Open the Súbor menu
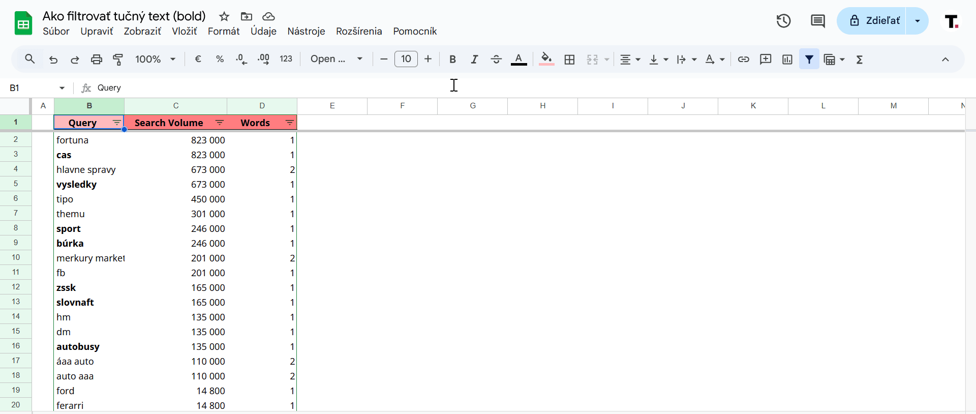976x414 pixels. (x=56, y=31)
